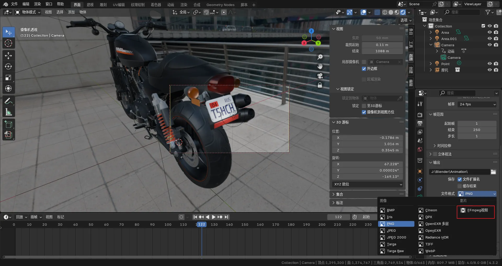
Task: Select OpenEXR 多层 image format
Action: 436,224
